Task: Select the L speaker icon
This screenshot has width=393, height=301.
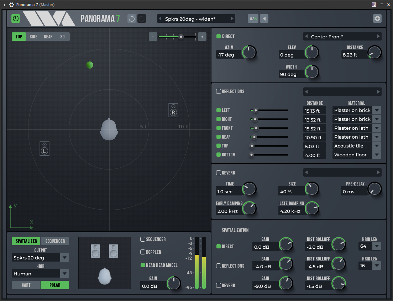Action: point(44,149)
